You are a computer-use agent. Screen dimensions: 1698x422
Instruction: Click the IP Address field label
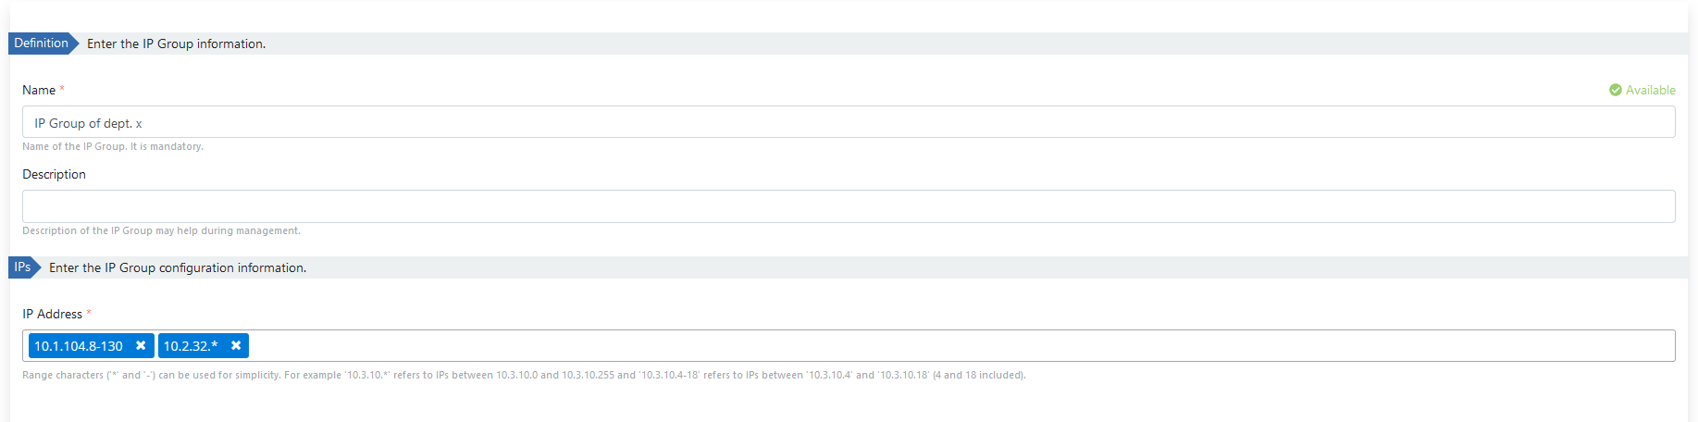coord(52,315)
